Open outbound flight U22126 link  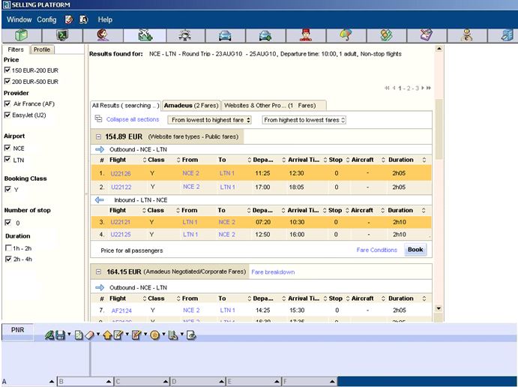point(121,173)
